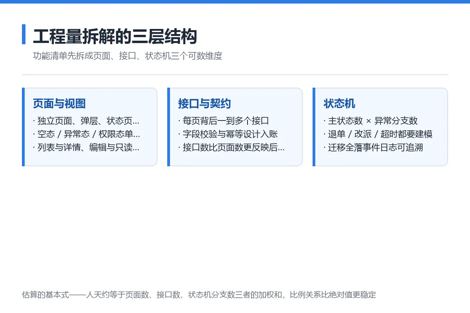This screenshot has height=313, width=470.
Task: Click the title 工程量拆解的三层结构
Action: coord(115,36)
